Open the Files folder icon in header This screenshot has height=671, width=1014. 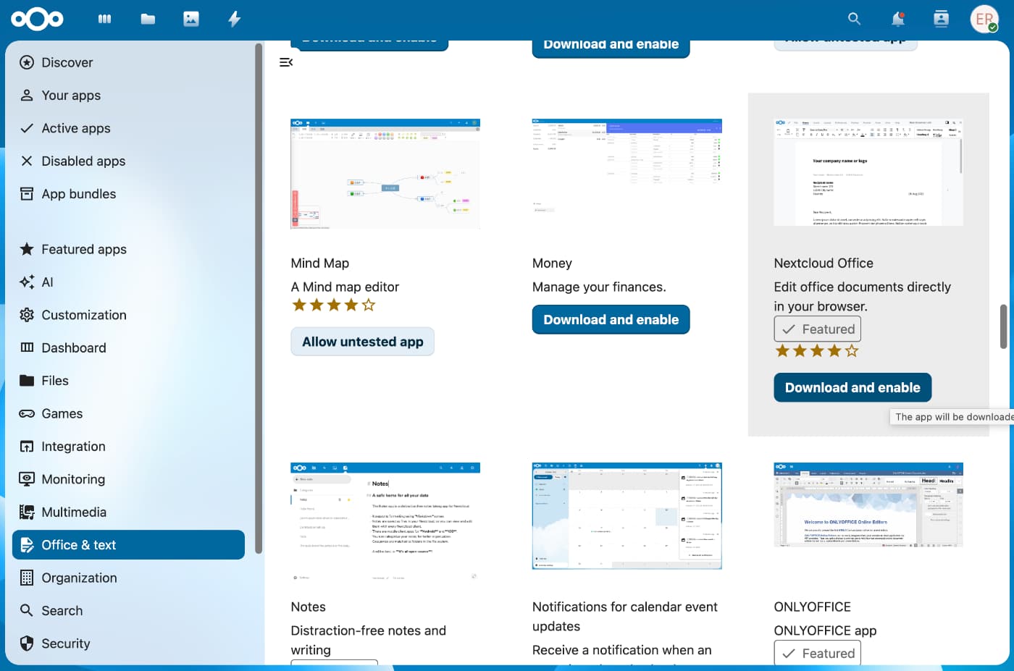[x=148, y=20]
